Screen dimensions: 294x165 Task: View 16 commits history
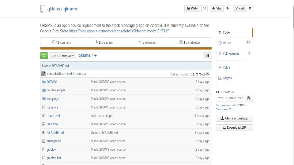tap(62, 42)
